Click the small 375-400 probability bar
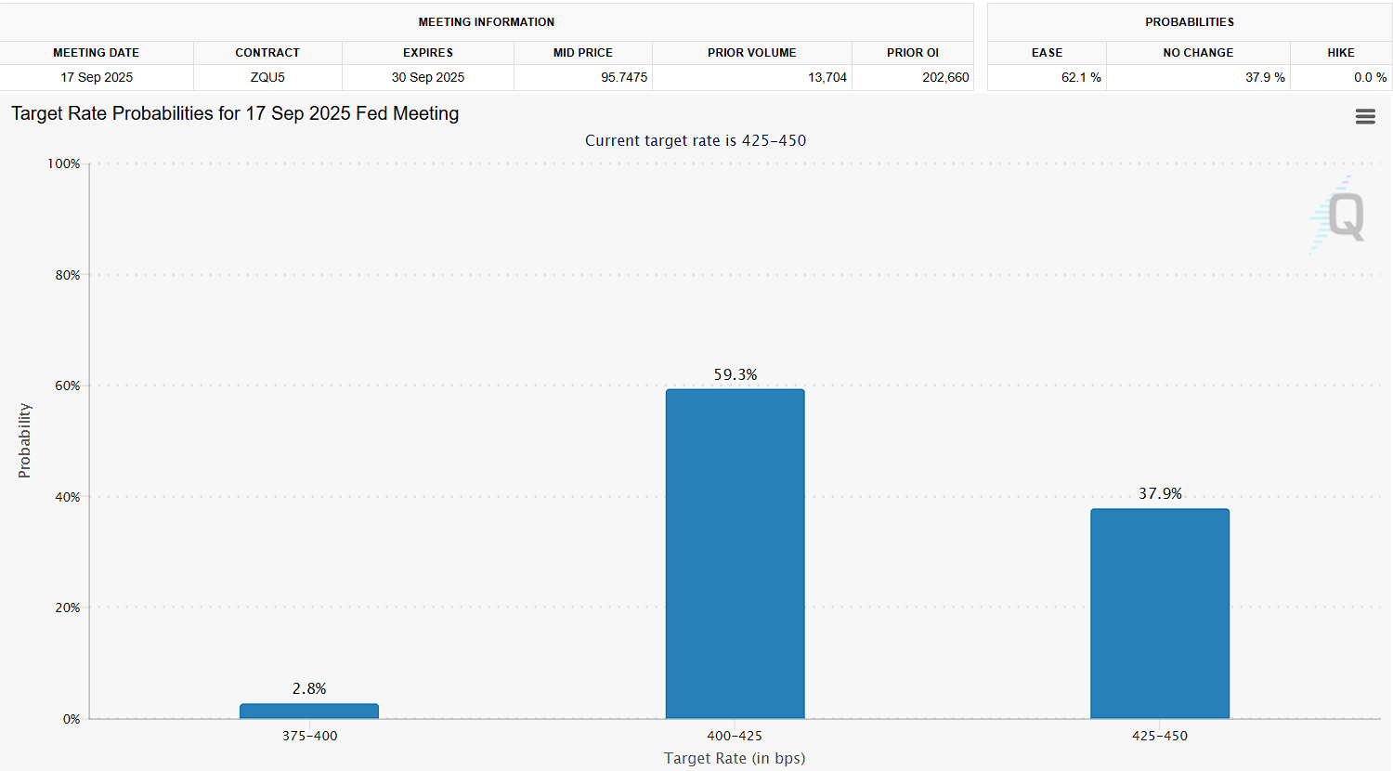This screenshot has height=771, width=1393. pyautogui.click(x=309, y=711)
